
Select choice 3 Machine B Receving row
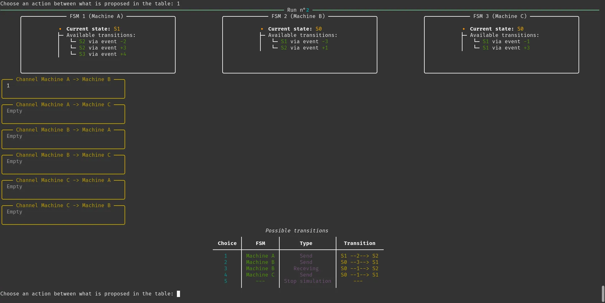pos(305,269)
